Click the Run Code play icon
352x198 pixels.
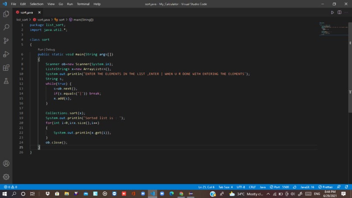click(332, 12)
